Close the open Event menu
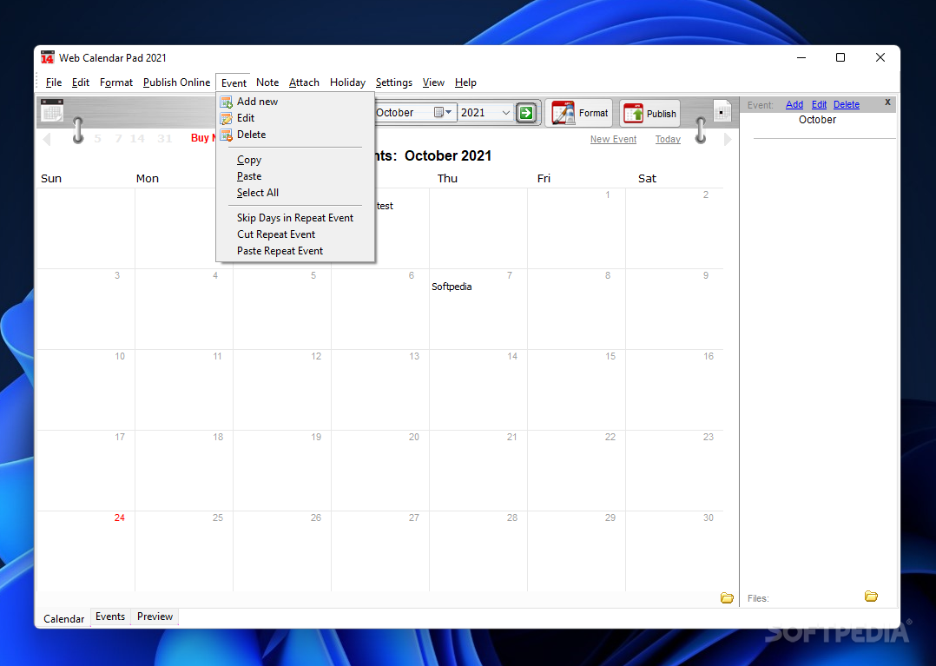The image size is (936, 666). [234, 83]
